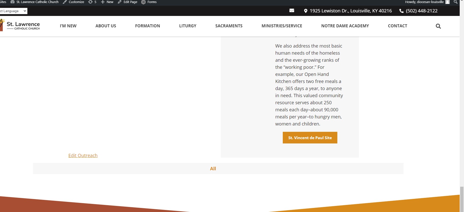The height and width of the screenshot is (212, 464).
Task: Open the About Us menu
Action: point(106,26)
